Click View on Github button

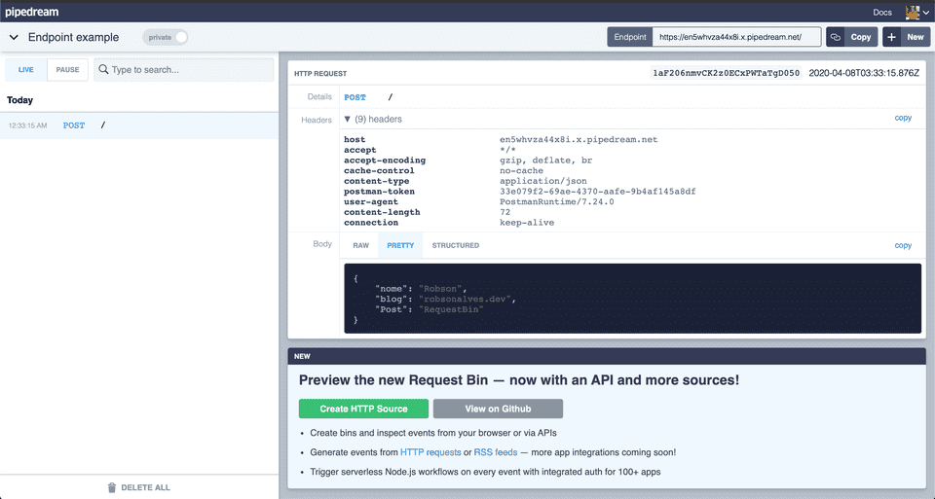tap(498, 409)
